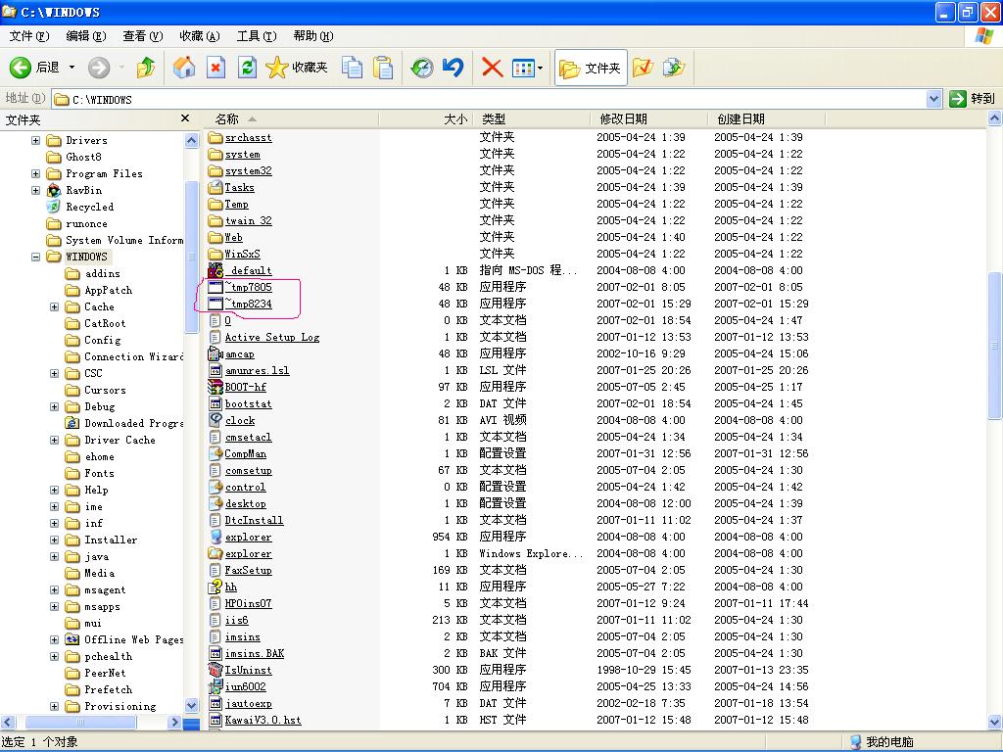Toggle the 文件夹 folders pane button
The image size is (1003, 752).
pos(591,68)
